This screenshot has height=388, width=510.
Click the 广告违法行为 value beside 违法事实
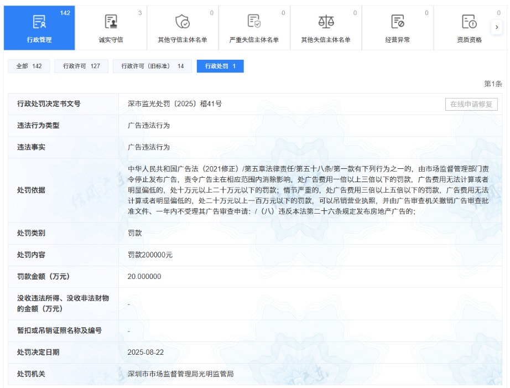149,147
